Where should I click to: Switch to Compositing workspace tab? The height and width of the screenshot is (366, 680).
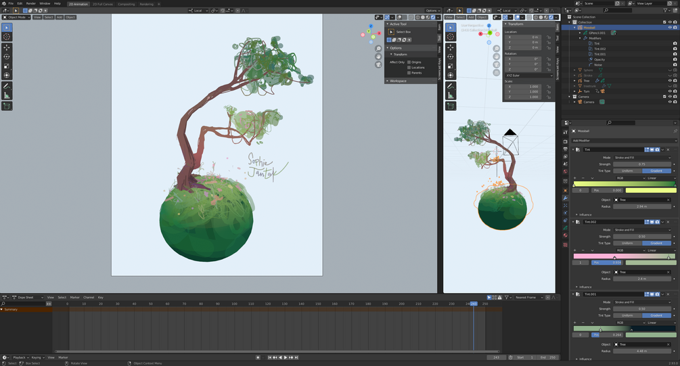pos(127,4)
